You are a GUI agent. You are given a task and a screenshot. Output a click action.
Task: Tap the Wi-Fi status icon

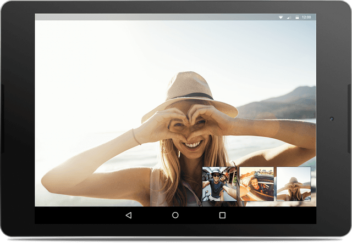pyautogui.click(x=280, y=17)
